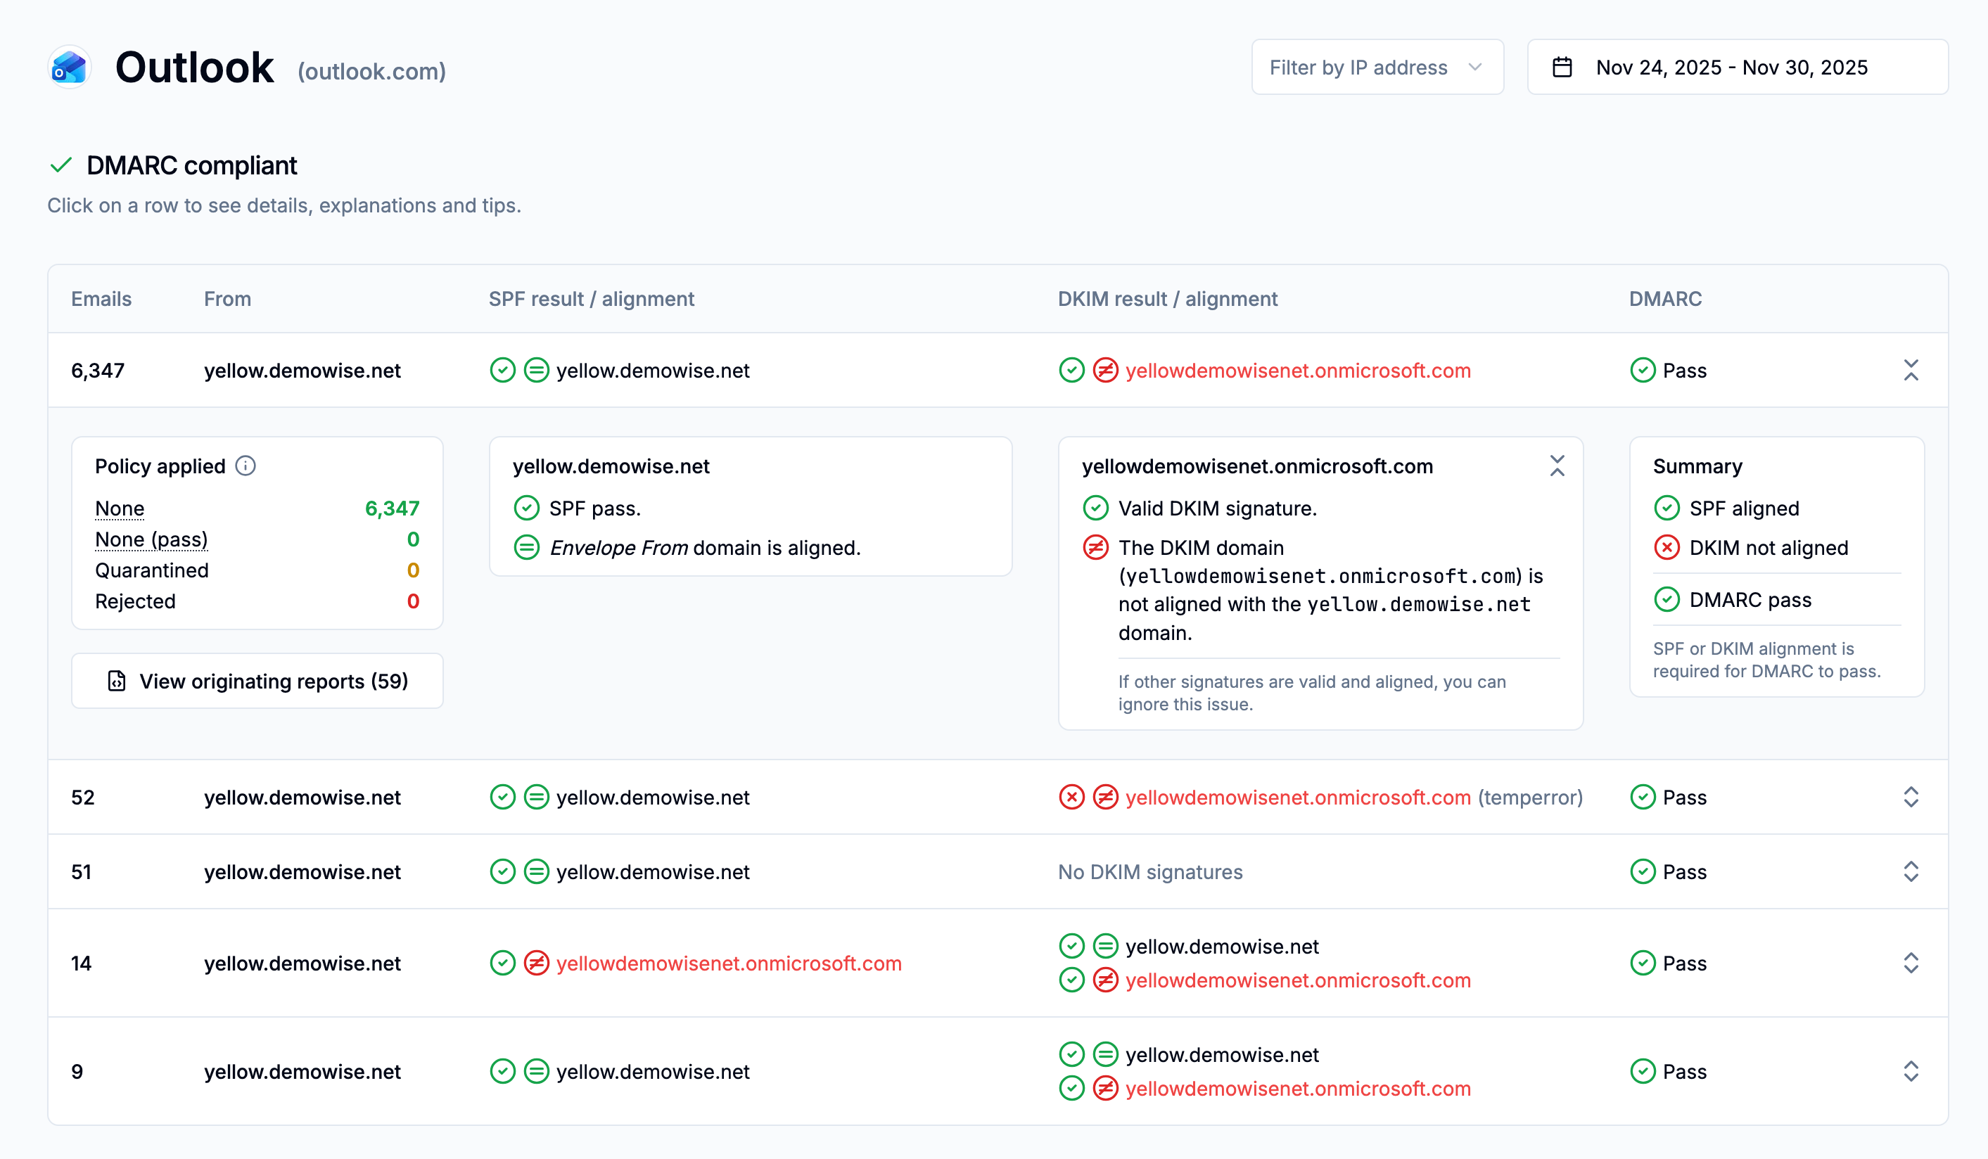Image resolution: width=1988 pixels, height=1159 pixels.
Task: Click the red temperror icon on the 52 emails row
Action: (x=1071, y=797)
